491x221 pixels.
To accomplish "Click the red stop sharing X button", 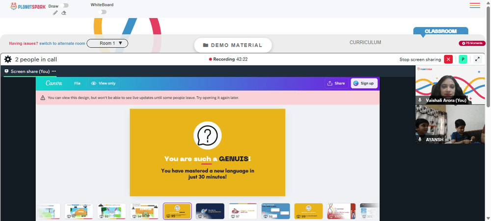I will point(448,59).
